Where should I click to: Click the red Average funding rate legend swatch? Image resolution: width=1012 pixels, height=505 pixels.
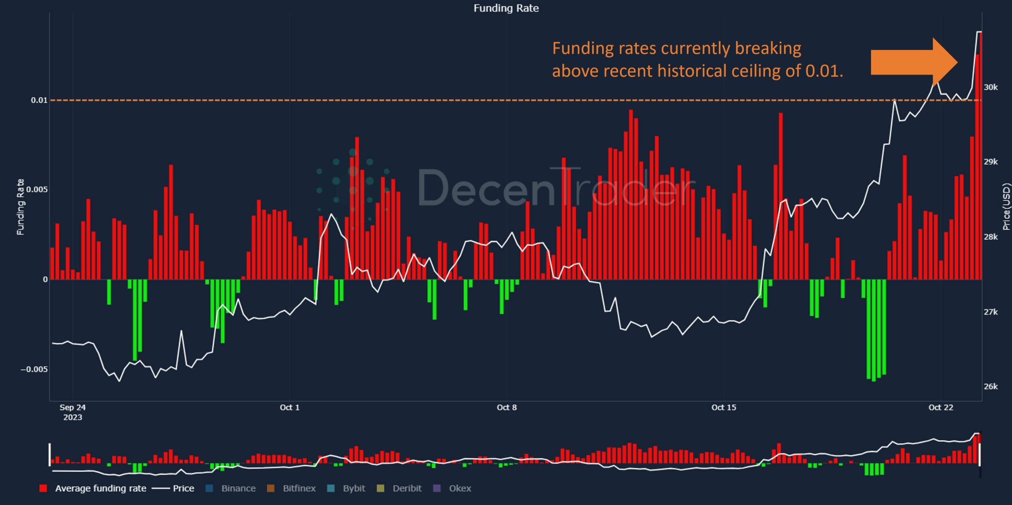(x=43, y=488)
